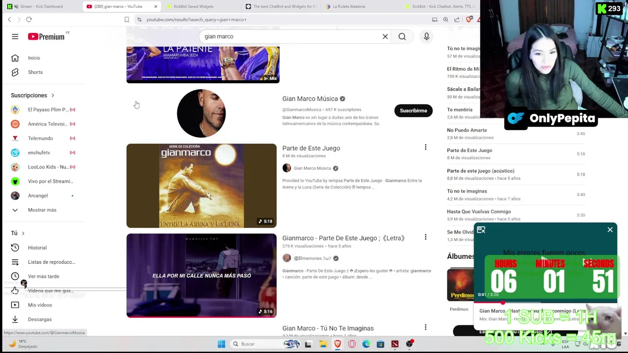The image size is (628, 353).
Task: Open the Gian Marco Música channel name
Action: (310, 99)
